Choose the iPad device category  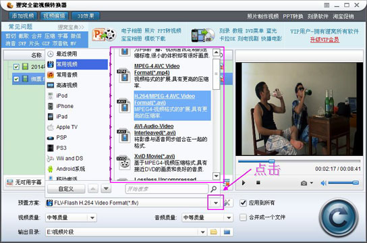pos(77,117)
